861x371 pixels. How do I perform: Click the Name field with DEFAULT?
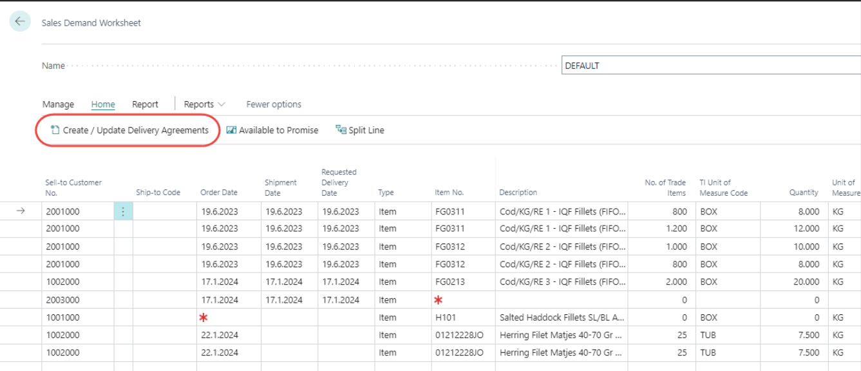click(x=708, y=66)
